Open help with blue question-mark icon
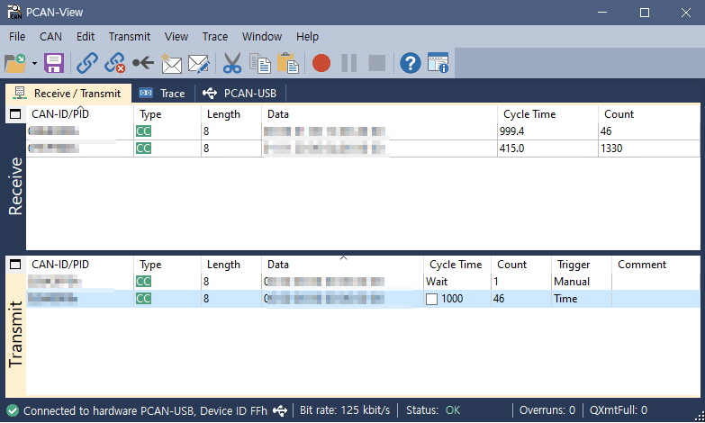 (x=410, y=63)
